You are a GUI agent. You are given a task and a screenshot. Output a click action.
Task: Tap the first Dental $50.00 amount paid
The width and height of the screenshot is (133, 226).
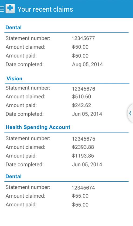80,56
